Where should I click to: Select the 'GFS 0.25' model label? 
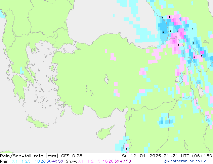(x=72, y=156)
